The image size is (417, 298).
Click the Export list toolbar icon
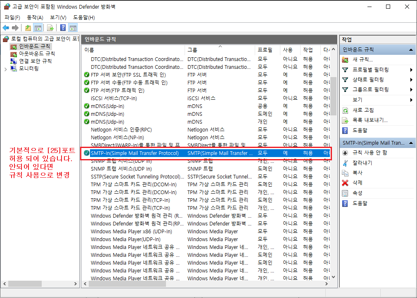click(50, 28)
